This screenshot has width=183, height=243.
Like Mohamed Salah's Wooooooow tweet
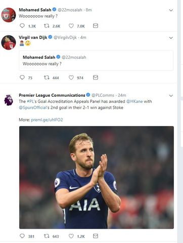(71, 26)
